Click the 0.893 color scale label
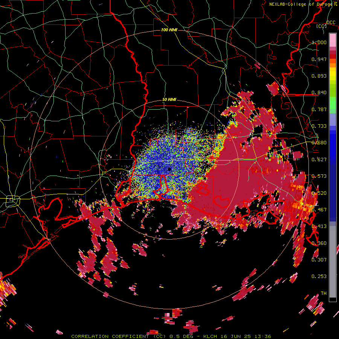339x339 pixels. [x=319, y=76]
